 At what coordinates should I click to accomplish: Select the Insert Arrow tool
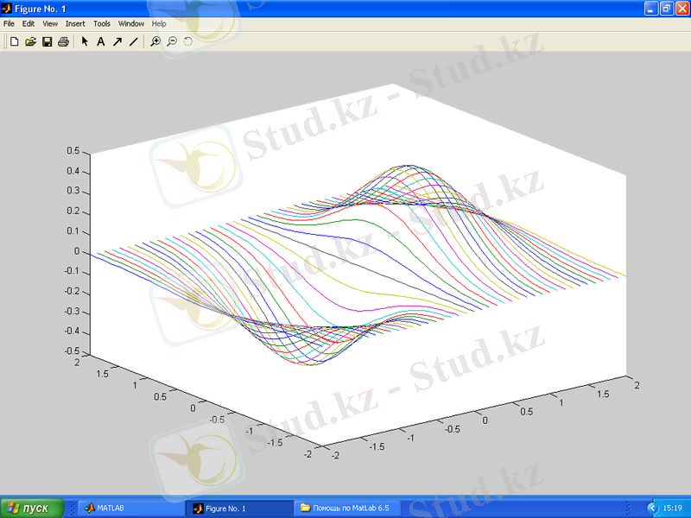[117, 41]
